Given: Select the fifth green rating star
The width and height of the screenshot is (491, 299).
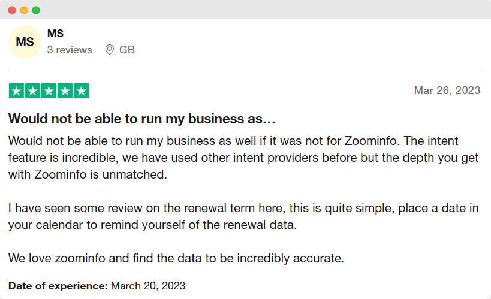Looking at the screenshot, I should (81, 91).
